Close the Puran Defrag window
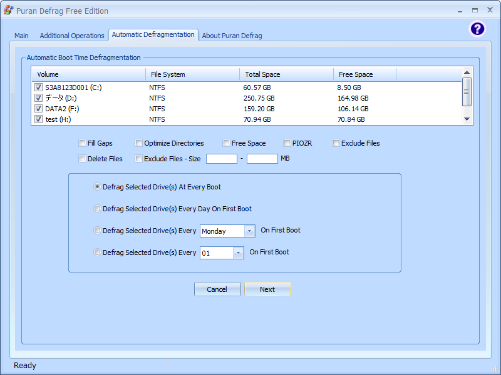The width and height of the screenshot is (501, 375). point(490,10)
